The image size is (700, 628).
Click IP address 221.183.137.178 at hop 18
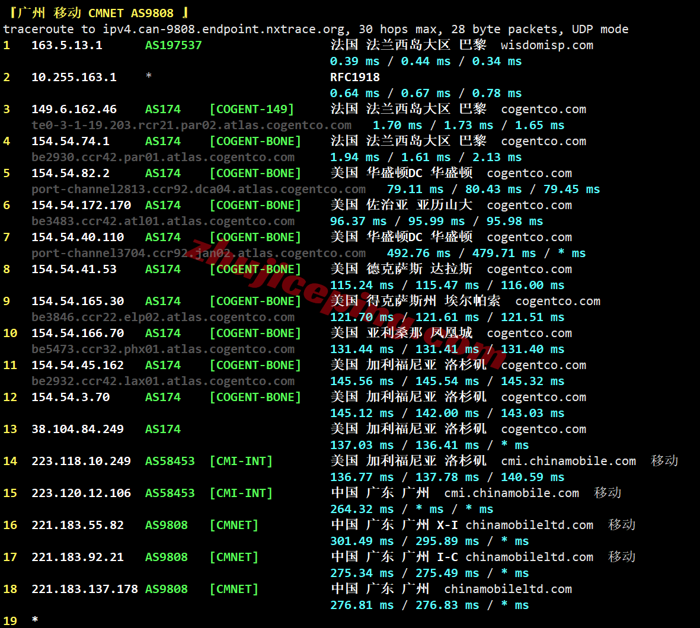(x=84, y=589)
